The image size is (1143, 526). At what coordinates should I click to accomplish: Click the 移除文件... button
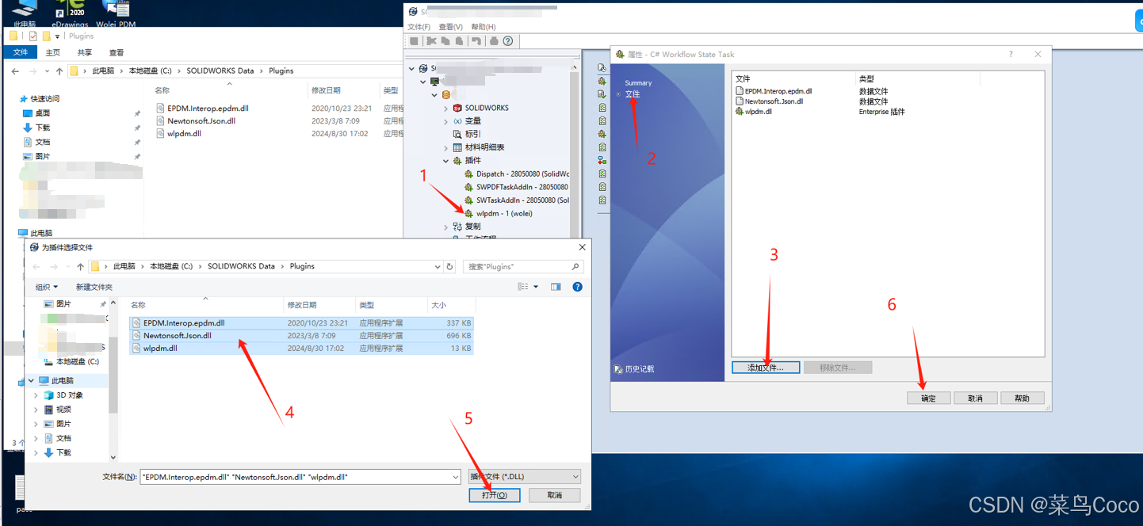(x=838, y=368)
